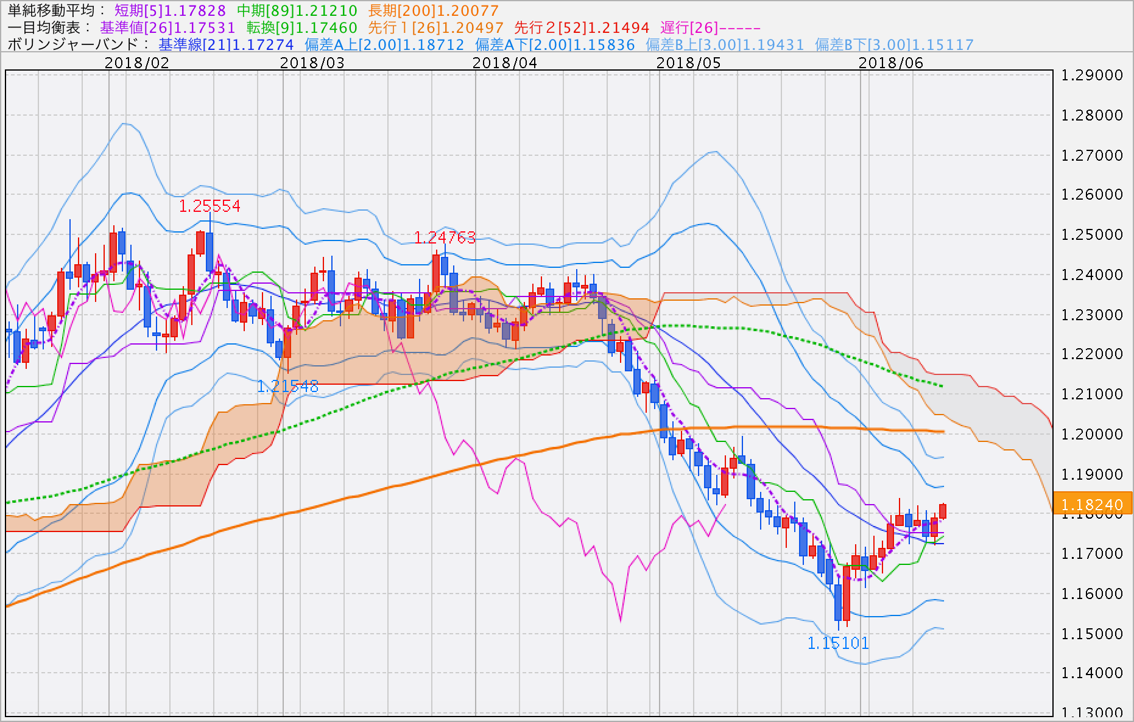This screenshot has width=1134, height=722.
Task: Click the 2018/03 date axis label
Action: pyautogui.click(x=312, y=63)
